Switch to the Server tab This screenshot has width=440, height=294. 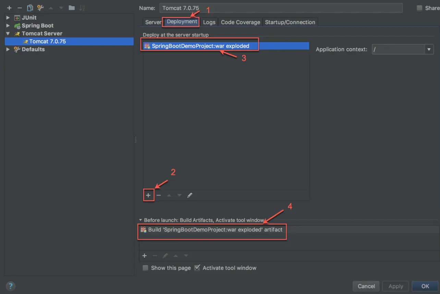153,22
